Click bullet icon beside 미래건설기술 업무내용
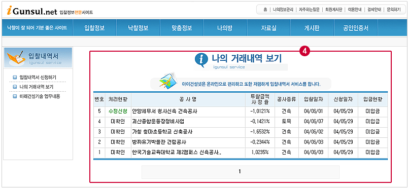 tap(15, 97)
